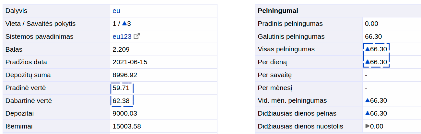Open the eu participant link

coord(116,11)
